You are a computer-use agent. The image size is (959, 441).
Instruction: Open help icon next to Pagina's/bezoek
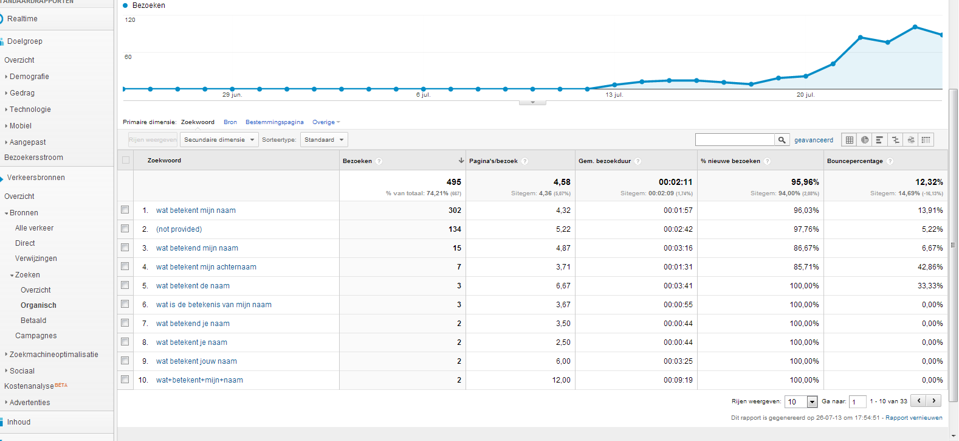[524, 161]
